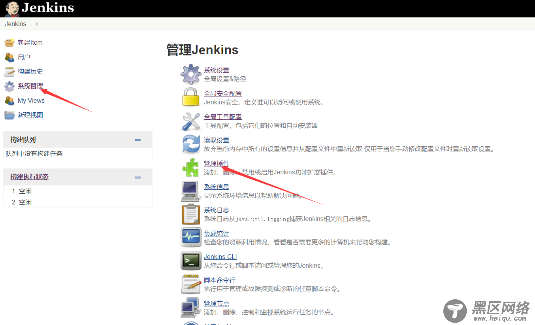Open the 系统管理 sidebar link

pos(30,86)
